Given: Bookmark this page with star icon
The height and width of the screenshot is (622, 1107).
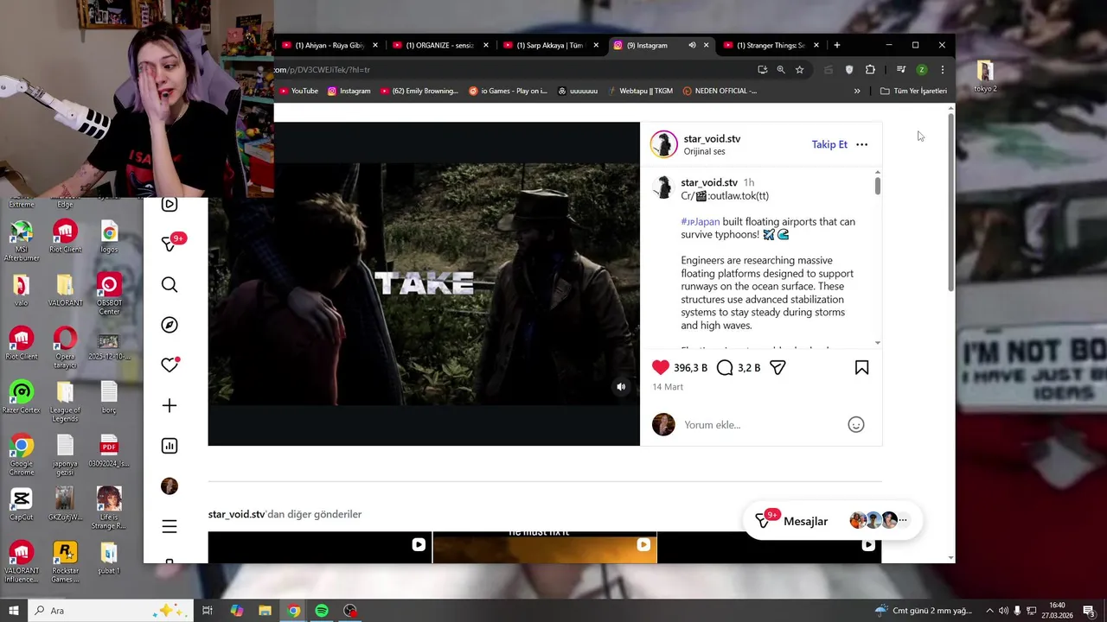Looking at the screenshot, I should [800, 70].
